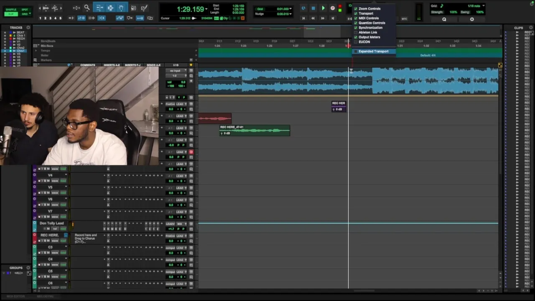Recall zoom preset 3
The height and width of the screenshot is (301, 535).
[50, 18]
